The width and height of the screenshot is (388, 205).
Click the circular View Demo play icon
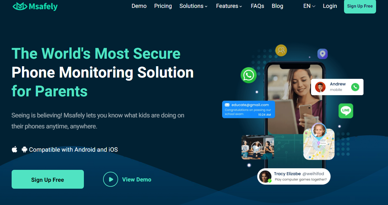coord(111,179)
